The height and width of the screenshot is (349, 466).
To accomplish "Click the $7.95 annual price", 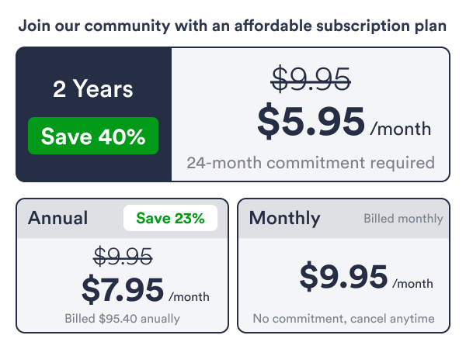I will 123,289.
